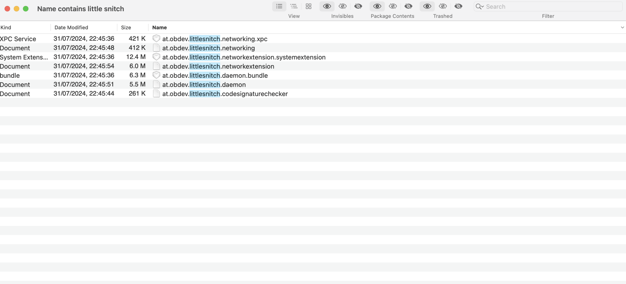Select at.obdev.littlesnitch.networkextension document row
The width and height of the screenshot is (626, 284).
coord(313,66)
